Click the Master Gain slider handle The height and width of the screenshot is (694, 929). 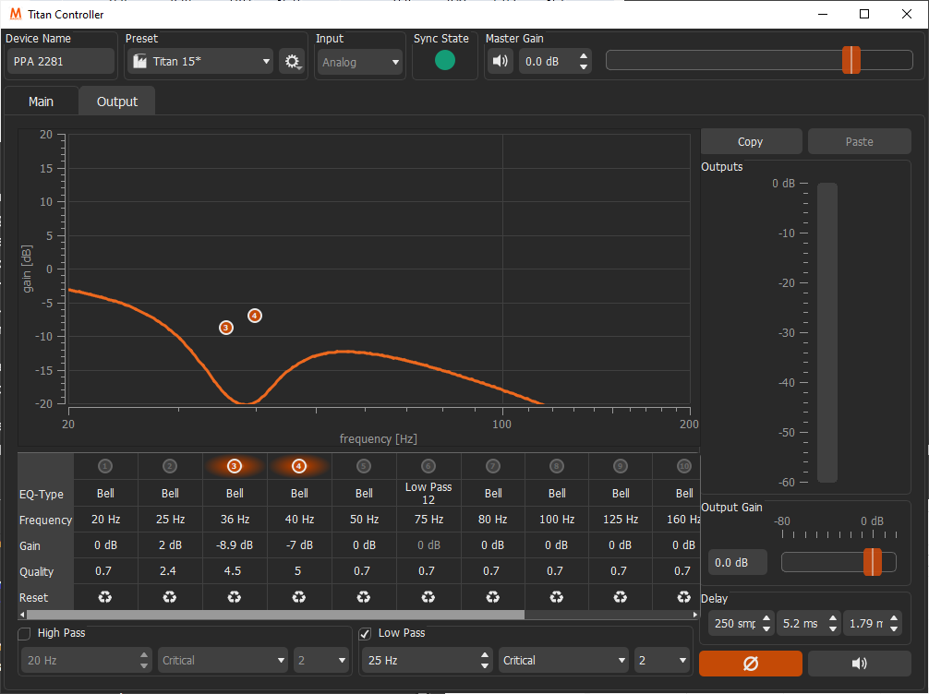click(x=851, y=60)
